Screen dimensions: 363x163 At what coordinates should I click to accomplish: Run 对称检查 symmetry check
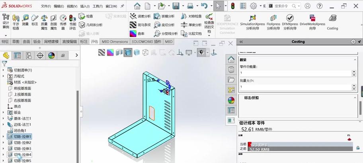[191, 16]
